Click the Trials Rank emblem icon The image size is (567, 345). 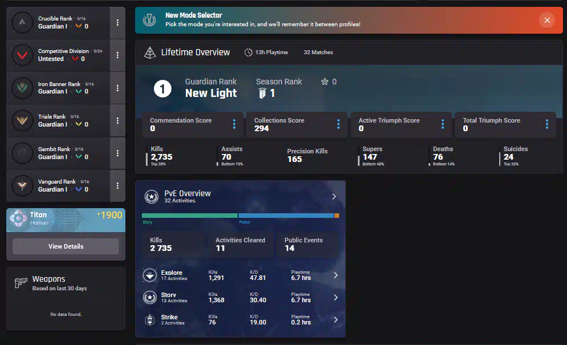[22, 120]
